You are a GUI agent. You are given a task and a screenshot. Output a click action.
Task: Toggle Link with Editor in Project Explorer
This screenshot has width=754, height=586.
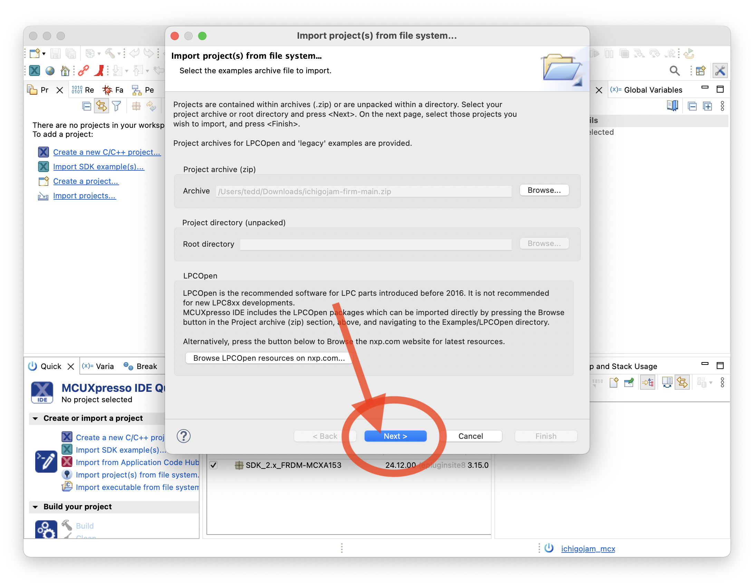(101, 106)
